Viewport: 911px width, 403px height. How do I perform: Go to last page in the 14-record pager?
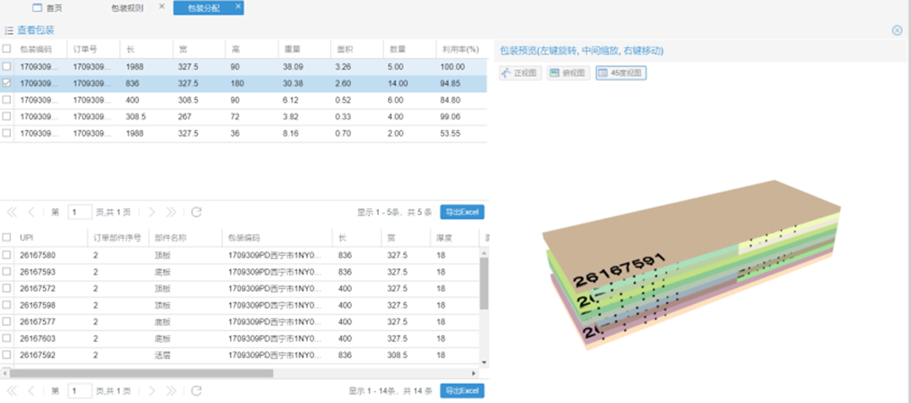[x=171, y=391]
